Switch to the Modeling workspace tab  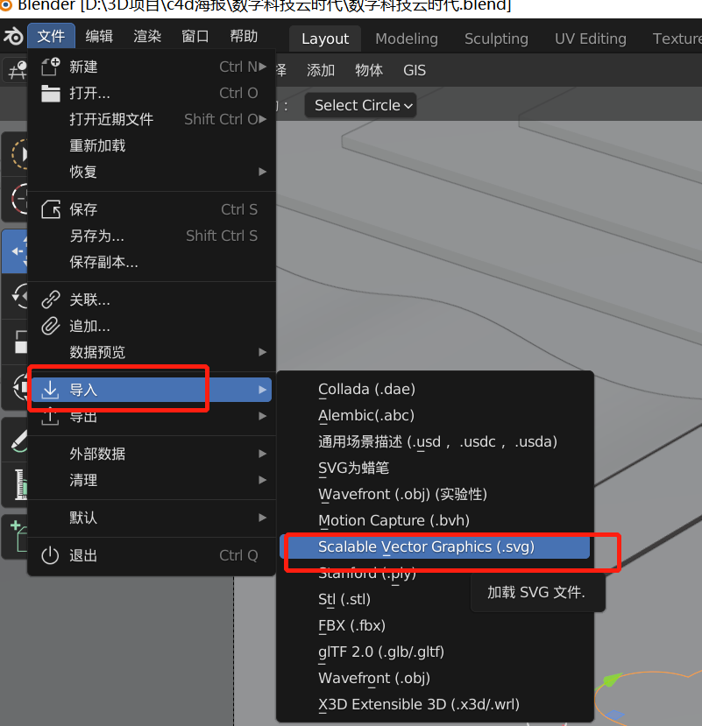(x=407, y=39)
